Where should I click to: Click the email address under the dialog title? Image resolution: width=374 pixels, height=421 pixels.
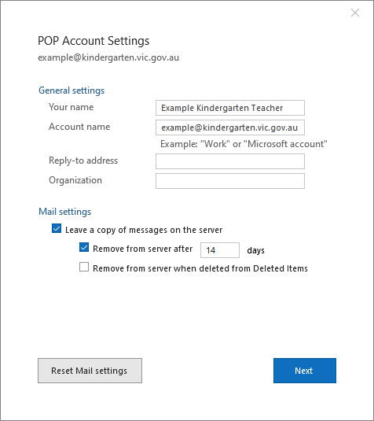pos(108,57)
